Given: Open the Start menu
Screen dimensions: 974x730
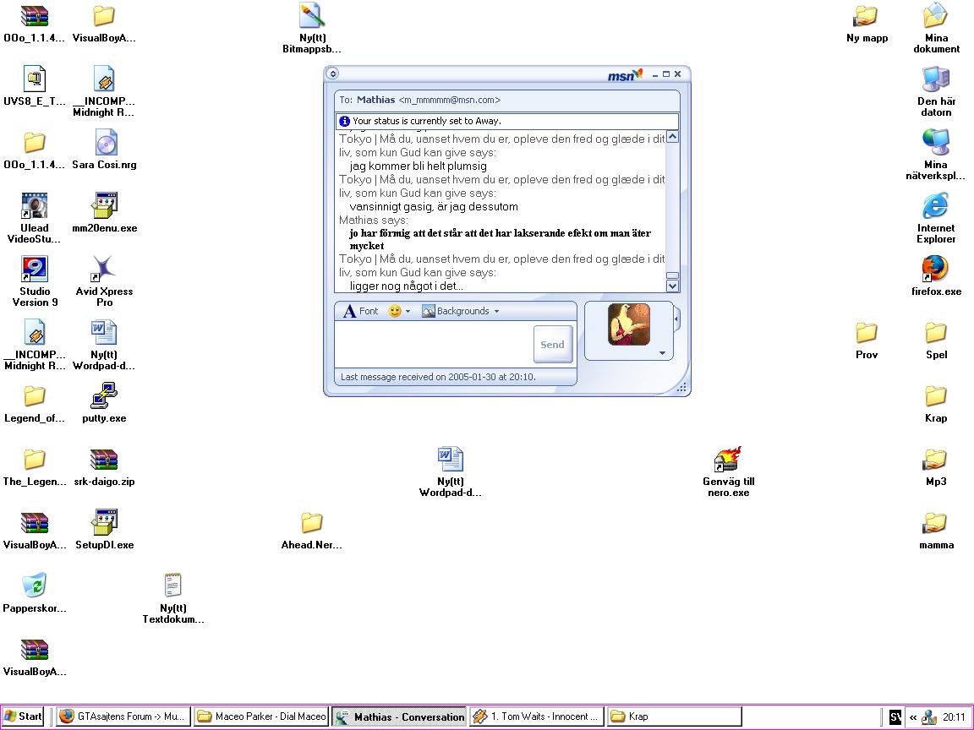Looking at the screenshot, I should (23, 716).
